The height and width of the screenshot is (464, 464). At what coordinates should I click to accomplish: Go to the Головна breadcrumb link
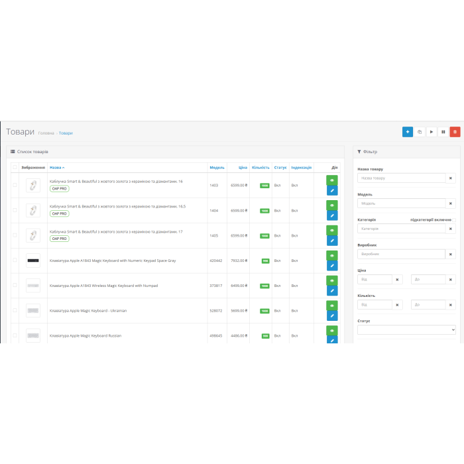pyautogui.click(x=46, y=133)
